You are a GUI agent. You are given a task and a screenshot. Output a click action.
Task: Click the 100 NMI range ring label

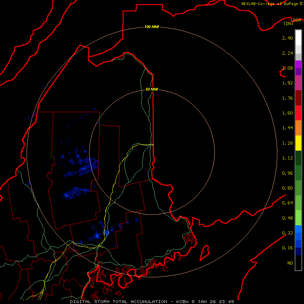(152, 27)
